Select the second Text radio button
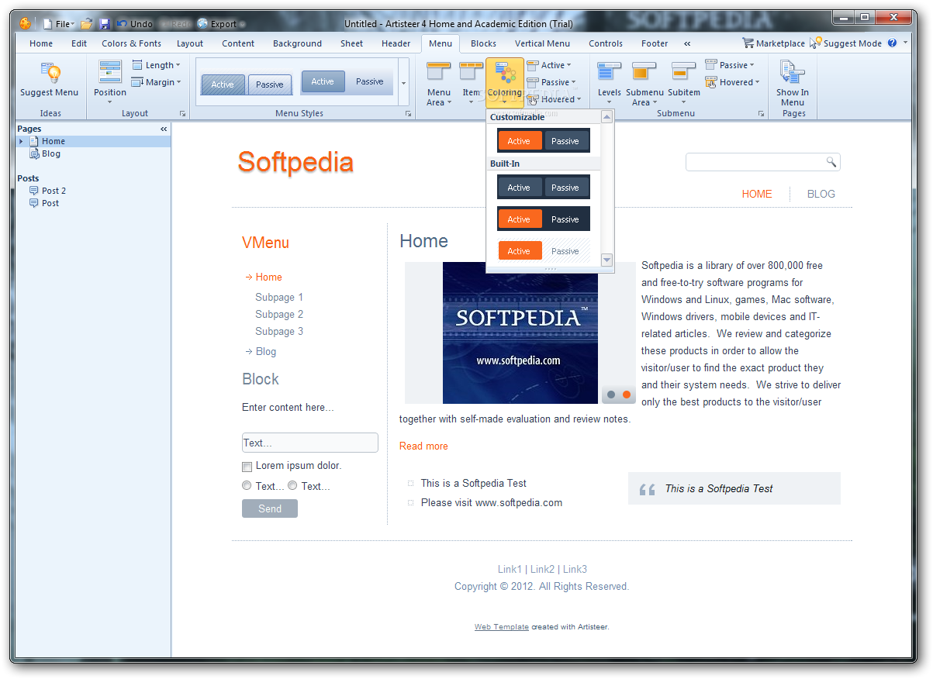 [292, 486]
